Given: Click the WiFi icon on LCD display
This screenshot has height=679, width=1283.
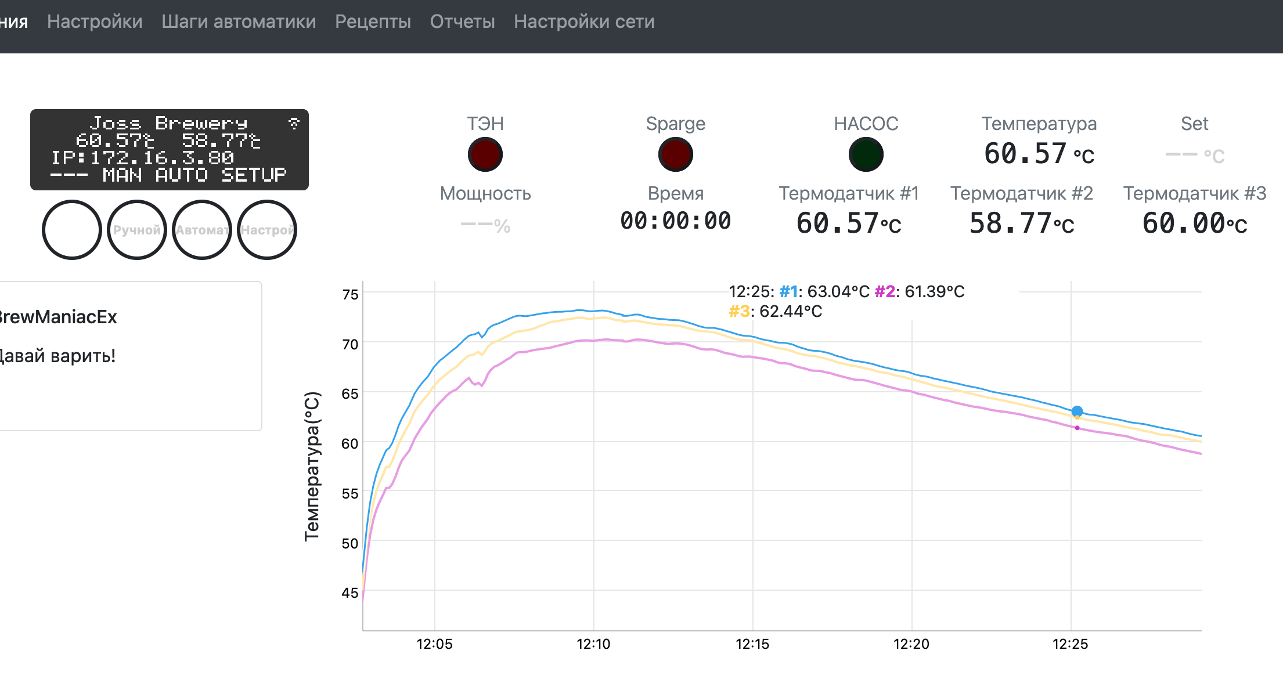Looking at the screenshot, I should click(294, 123).
